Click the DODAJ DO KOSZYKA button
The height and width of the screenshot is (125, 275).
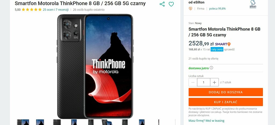click(226, 92)
